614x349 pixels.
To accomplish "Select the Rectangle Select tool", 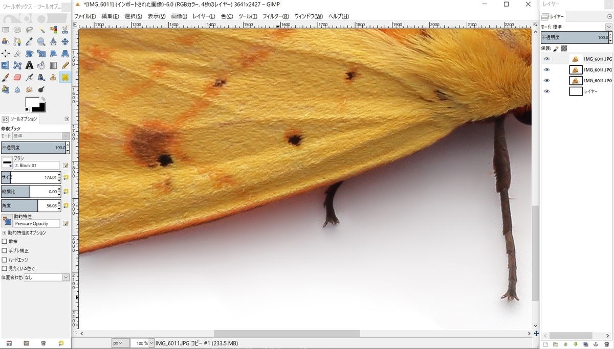I will pos(6,29).
